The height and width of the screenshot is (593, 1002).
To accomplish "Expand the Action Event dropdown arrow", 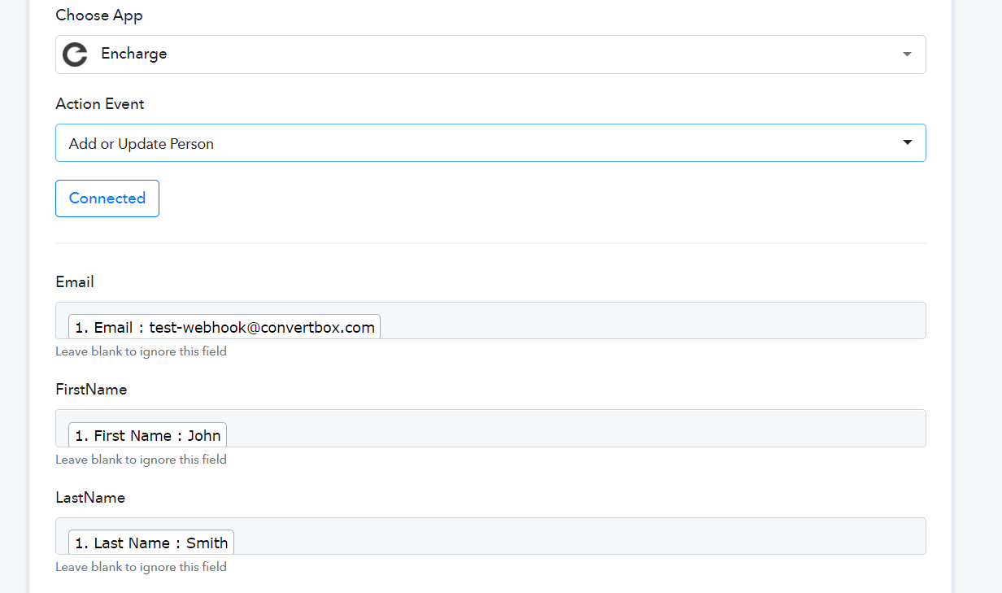I will click(x=908, y=142).
